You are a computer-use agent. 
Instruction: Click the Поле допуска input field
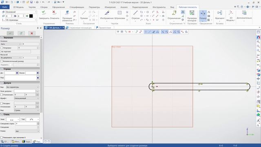pyautogui.click(x=25, y=91)
